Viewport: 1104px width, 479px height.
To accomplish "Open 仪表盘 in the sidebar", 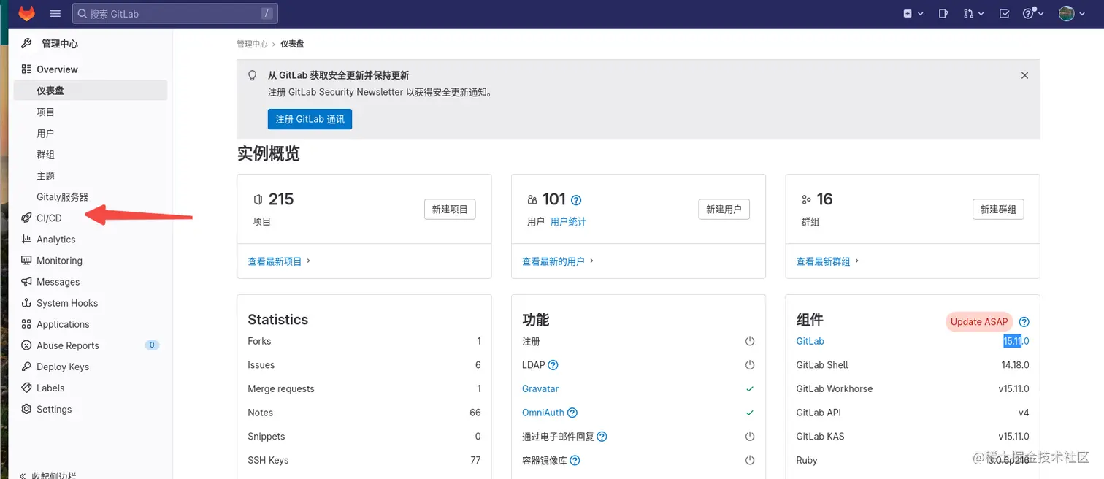I will point(91,91).
